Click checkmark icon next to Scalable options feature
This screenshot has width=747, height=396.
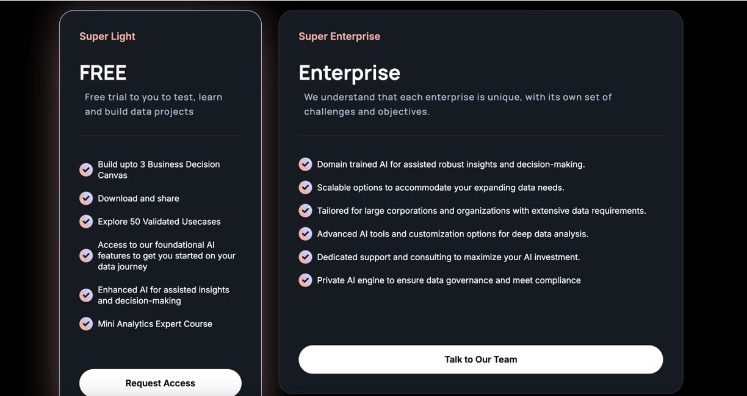click(x=305, y=188)
